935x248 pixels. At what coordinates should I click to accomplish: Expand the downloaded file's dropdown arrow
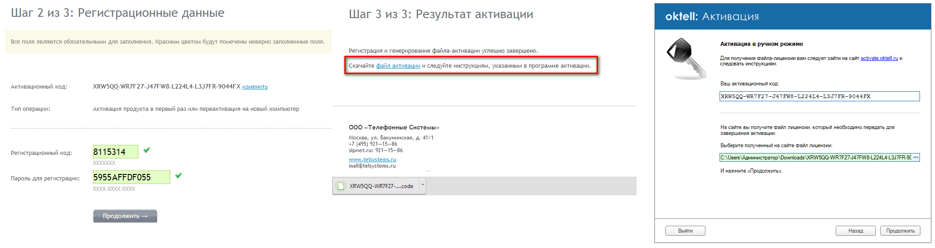[x=423, y=185]
